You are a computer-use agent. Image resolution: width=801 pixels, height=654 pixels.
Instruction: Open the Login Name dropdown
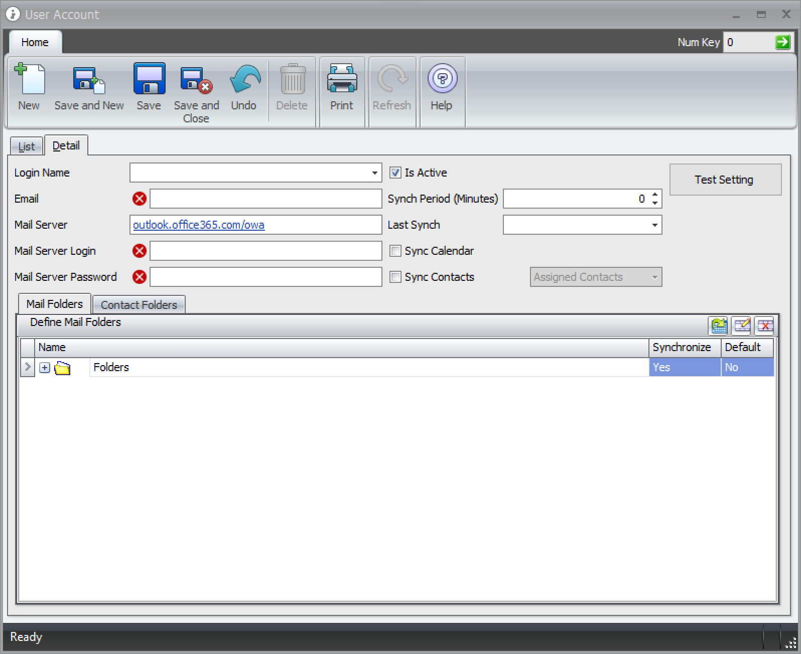pyautogui.click(x=374, y=173)
